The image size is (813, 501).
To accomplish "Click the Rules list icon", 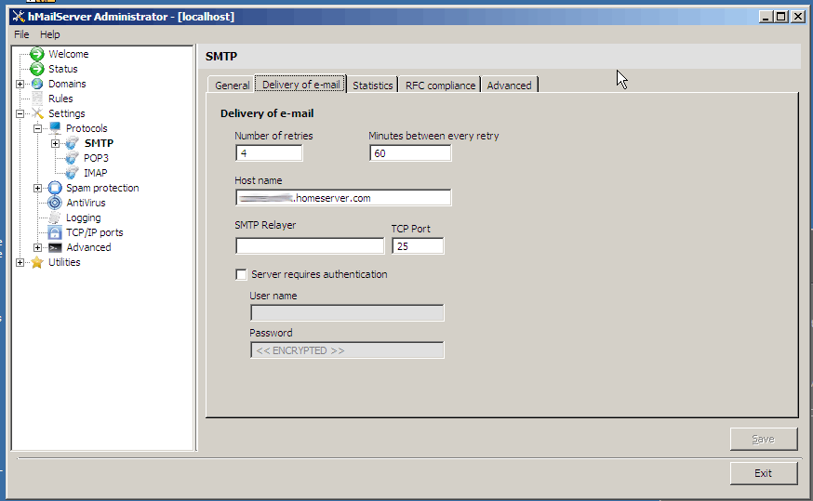I will coord(37,99).
